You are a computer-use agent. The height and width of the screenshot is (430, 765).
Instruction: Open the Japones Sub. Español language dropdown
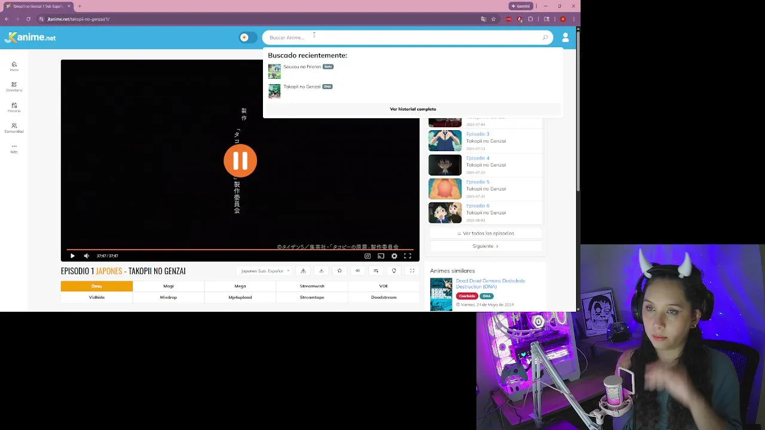(265, 271)
